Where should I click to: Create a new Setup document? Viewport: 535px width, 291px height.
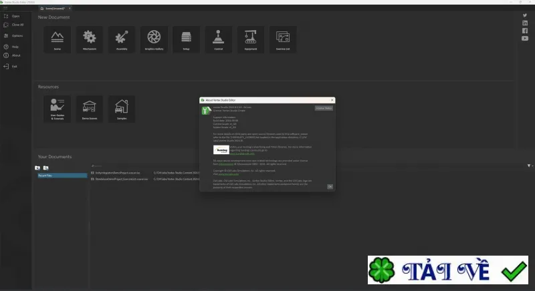(x=186, y=39)
